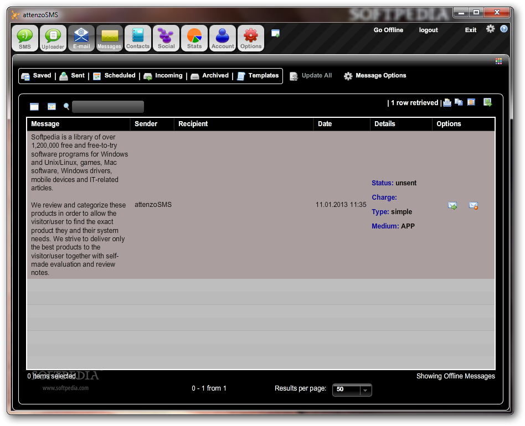Screen dimensions: 525x426
Task: Delete the message via envelope red icon
Action: (473, 206)
